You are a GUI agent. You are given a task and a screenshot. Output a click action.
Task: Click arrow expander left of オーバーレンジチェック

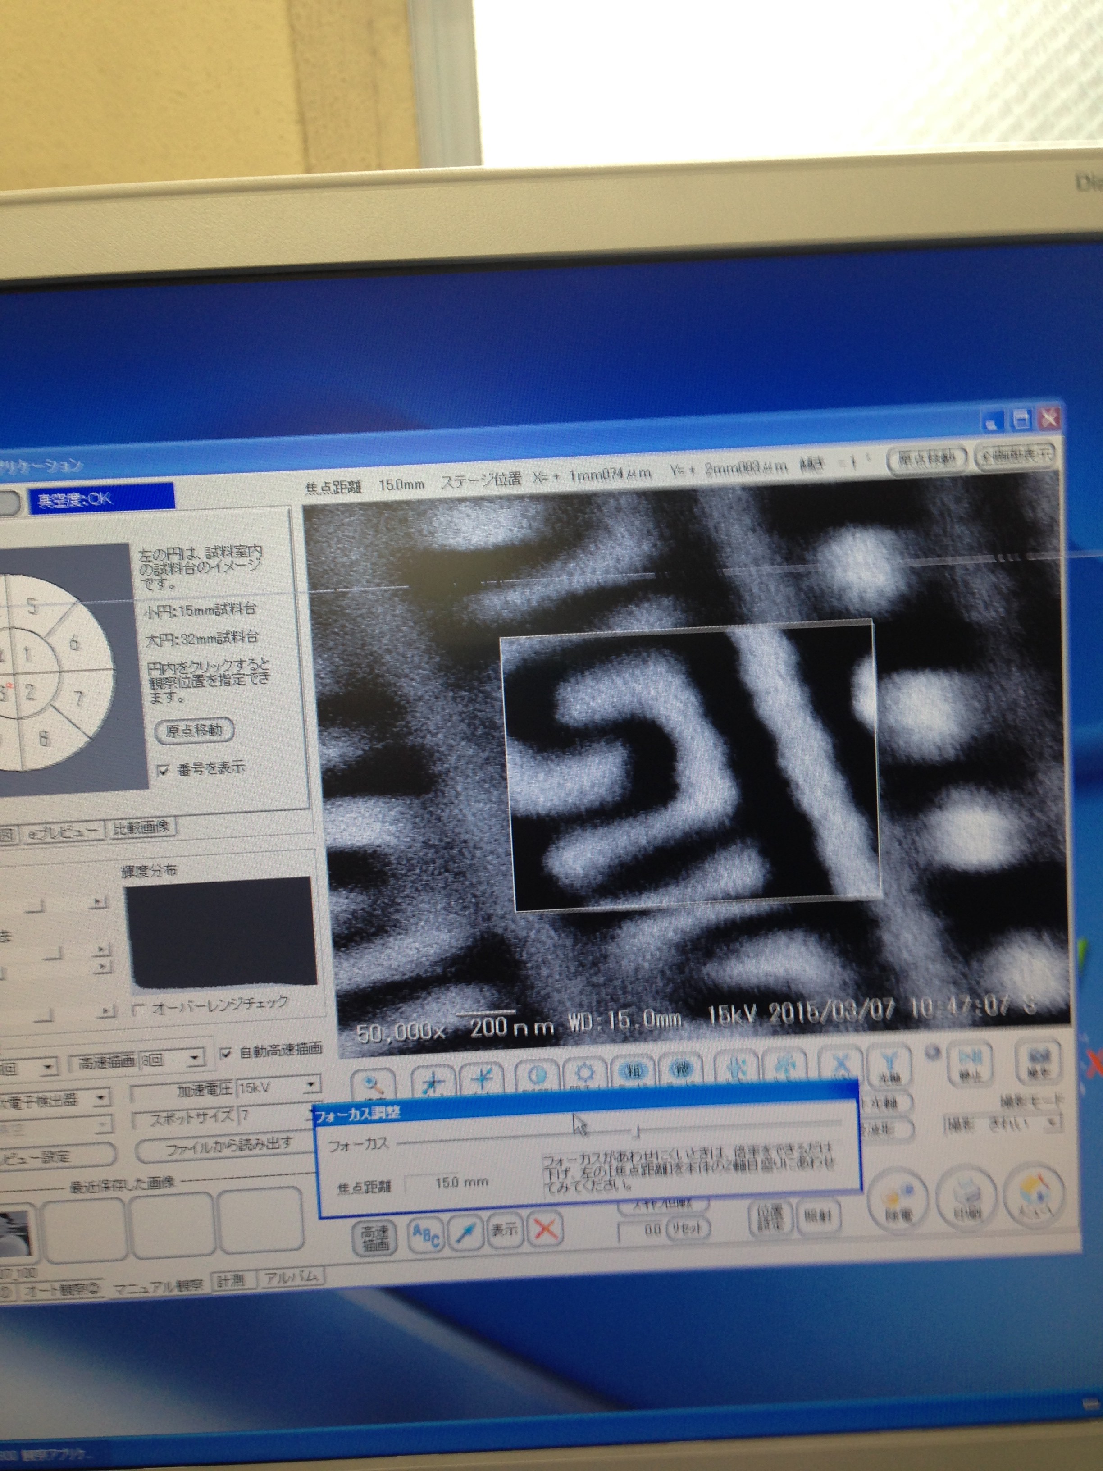tap(107, 1012)
